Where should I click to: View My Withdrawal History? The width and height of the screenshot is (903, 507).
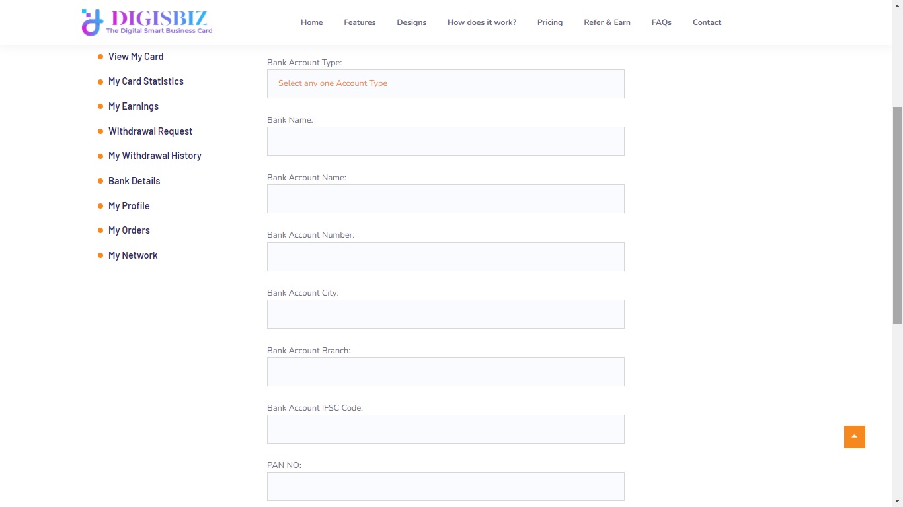pos(155,156)
